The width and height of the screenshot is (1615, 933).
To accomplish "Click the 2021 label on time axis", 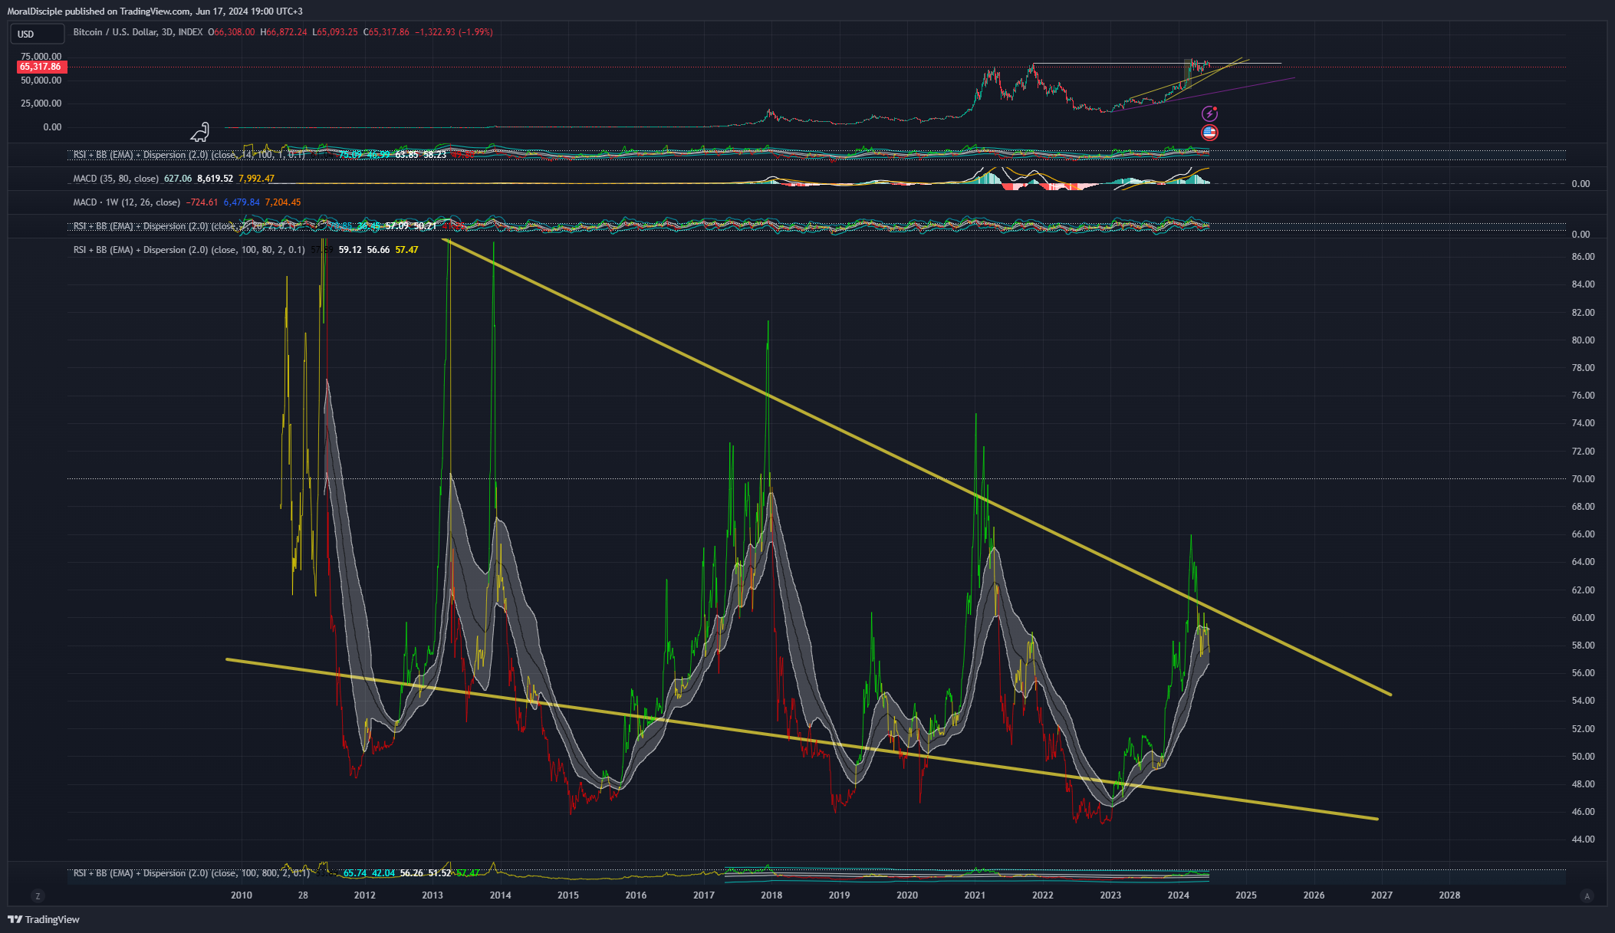I will [975, 895].
